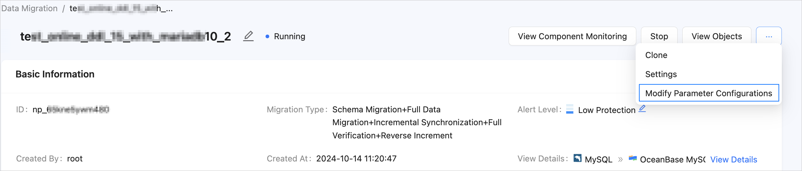Click the truncated task name in breadcrumb
Image resolution: width=802 pixels, height=171 pixels.
tap(121, 8)
